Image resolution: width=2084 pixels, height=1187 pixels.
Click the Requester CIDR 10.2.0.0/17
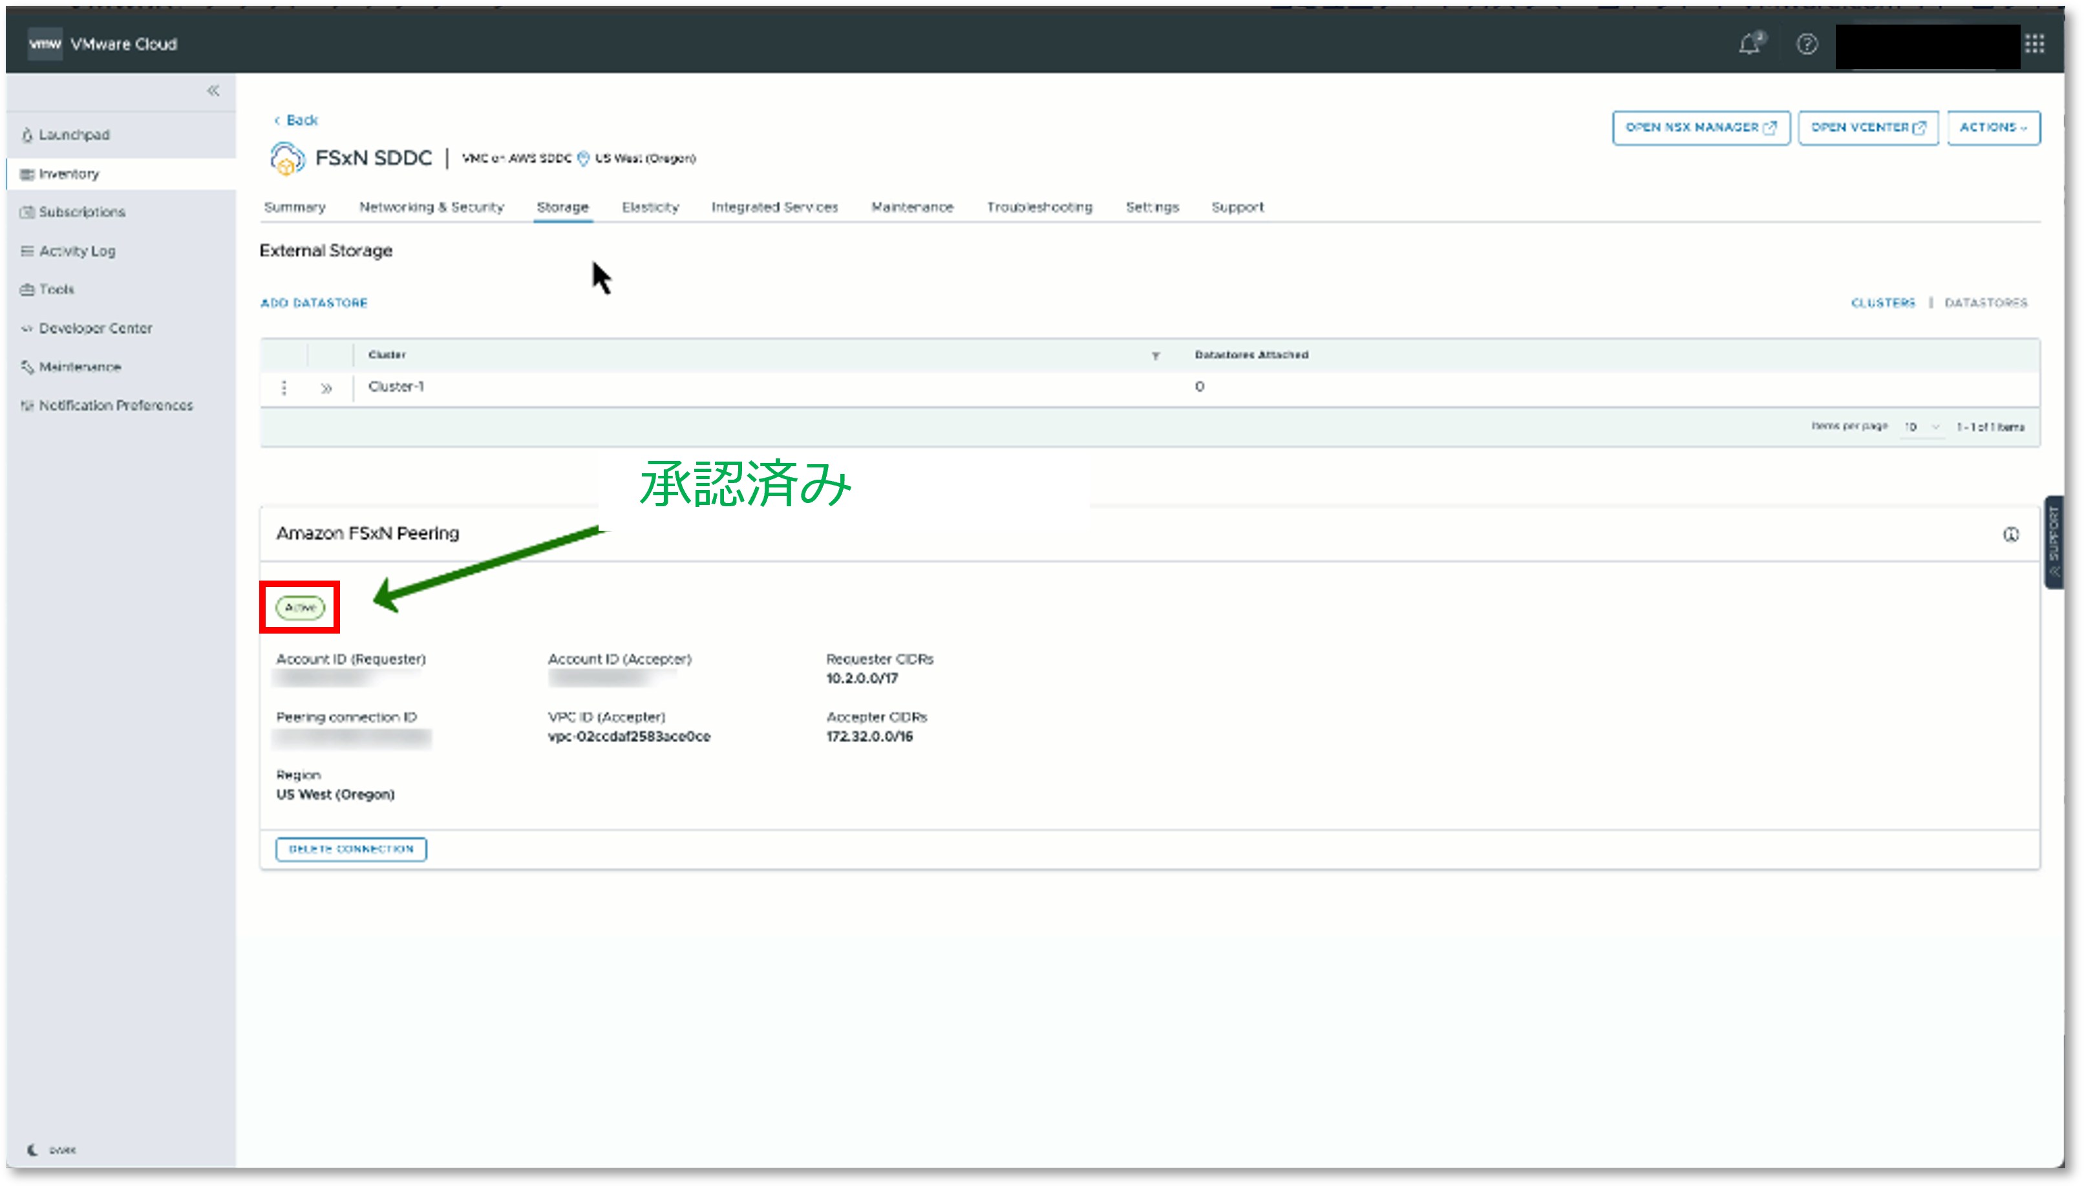point(862,678)
